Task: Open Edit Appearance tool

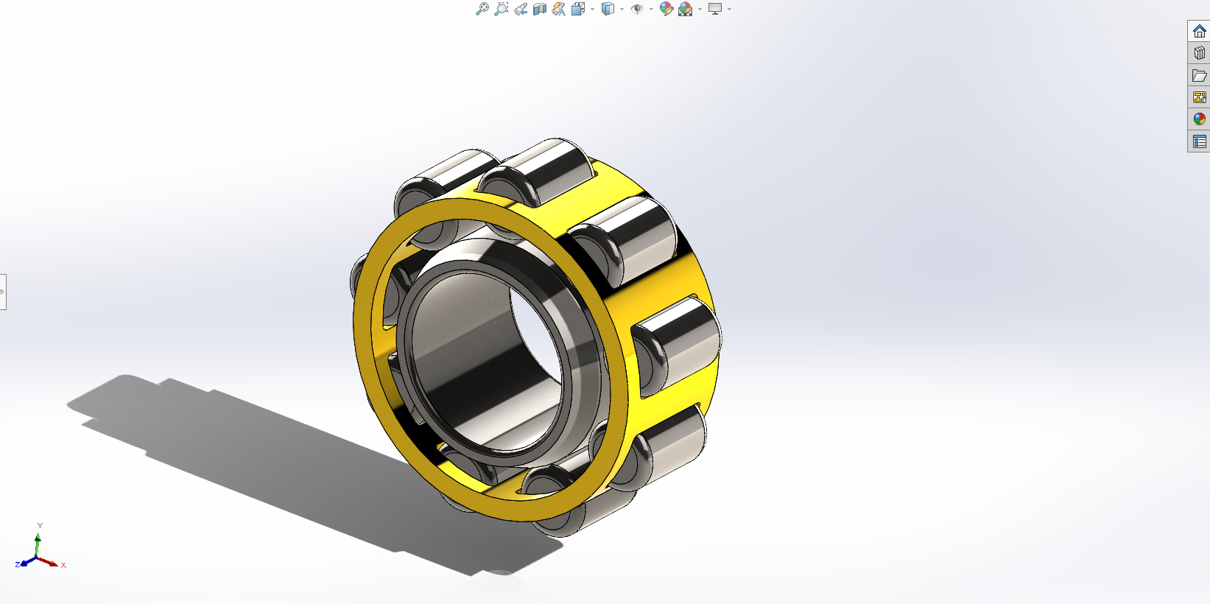Action: (666, 9)
